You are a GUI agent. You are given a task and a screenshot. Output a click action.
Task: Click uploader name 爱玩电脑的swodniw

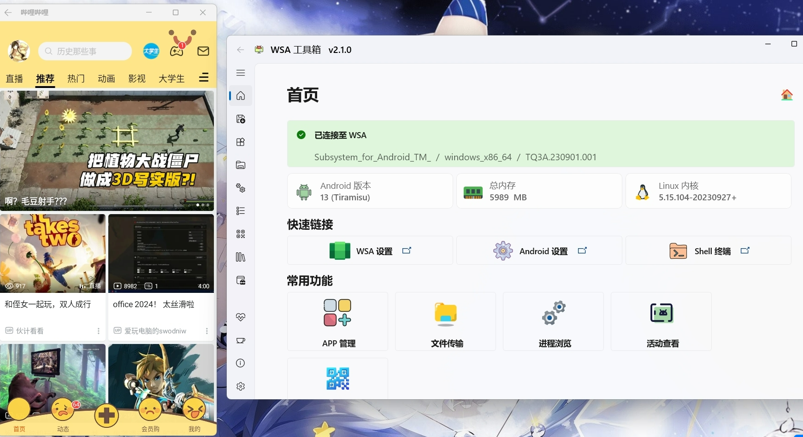point(155,331)
